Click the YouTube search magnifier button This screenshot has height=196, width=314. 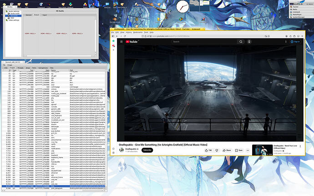[x=241, y=42]
